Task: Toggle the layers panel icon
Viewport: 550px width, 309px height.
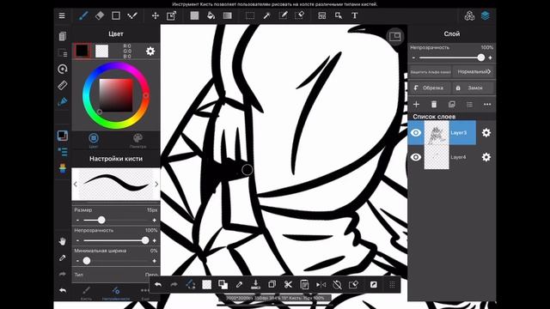Action: (x=486, y=15)
